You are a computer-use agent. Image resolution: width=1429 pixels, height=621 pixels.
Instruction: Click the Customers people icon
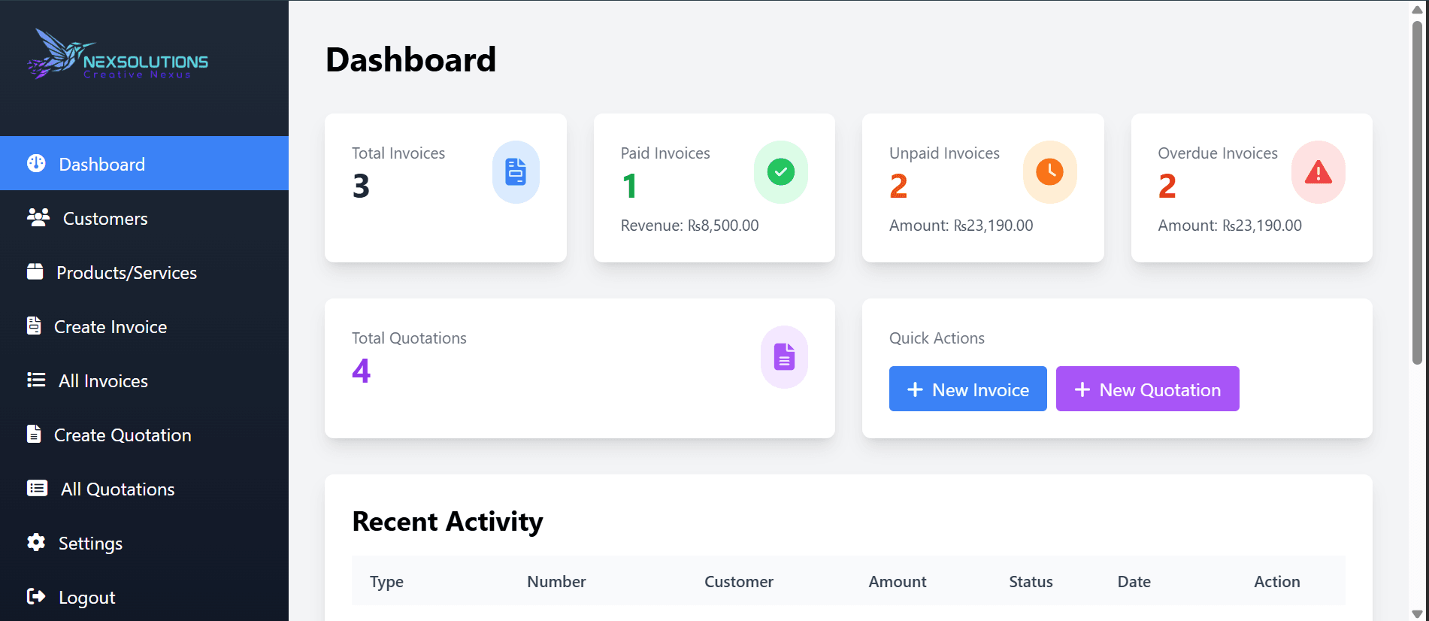[38, 217]
